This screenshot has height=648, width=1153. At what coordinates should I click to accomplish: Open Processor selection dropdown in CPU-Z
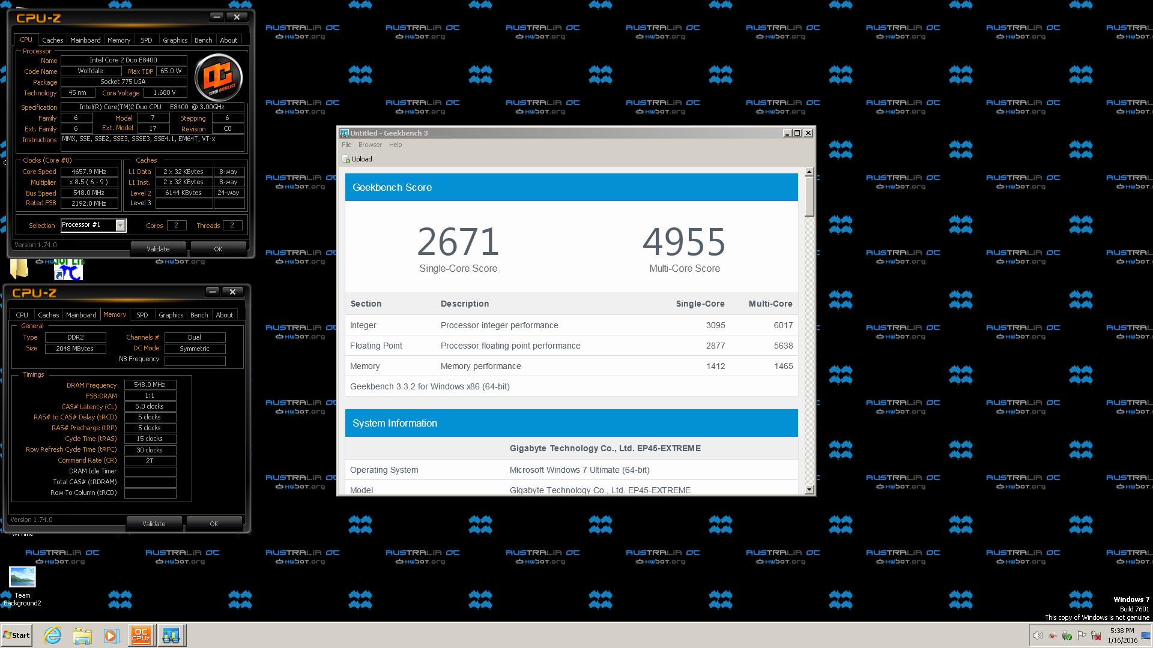pyautogui.click(x=120, y=225)
